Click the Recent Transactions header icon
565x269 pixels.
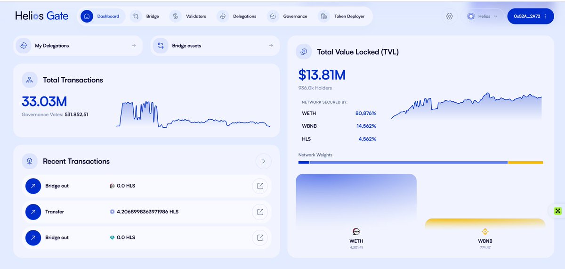click(x=30, y=161)
